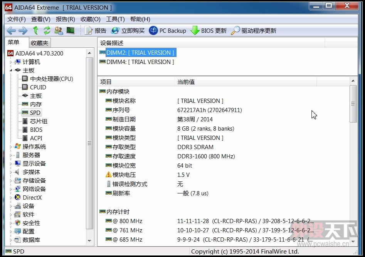Screen dimensions: 365x257
Task: Open the 报告 report button
Action: pos(96,30)
